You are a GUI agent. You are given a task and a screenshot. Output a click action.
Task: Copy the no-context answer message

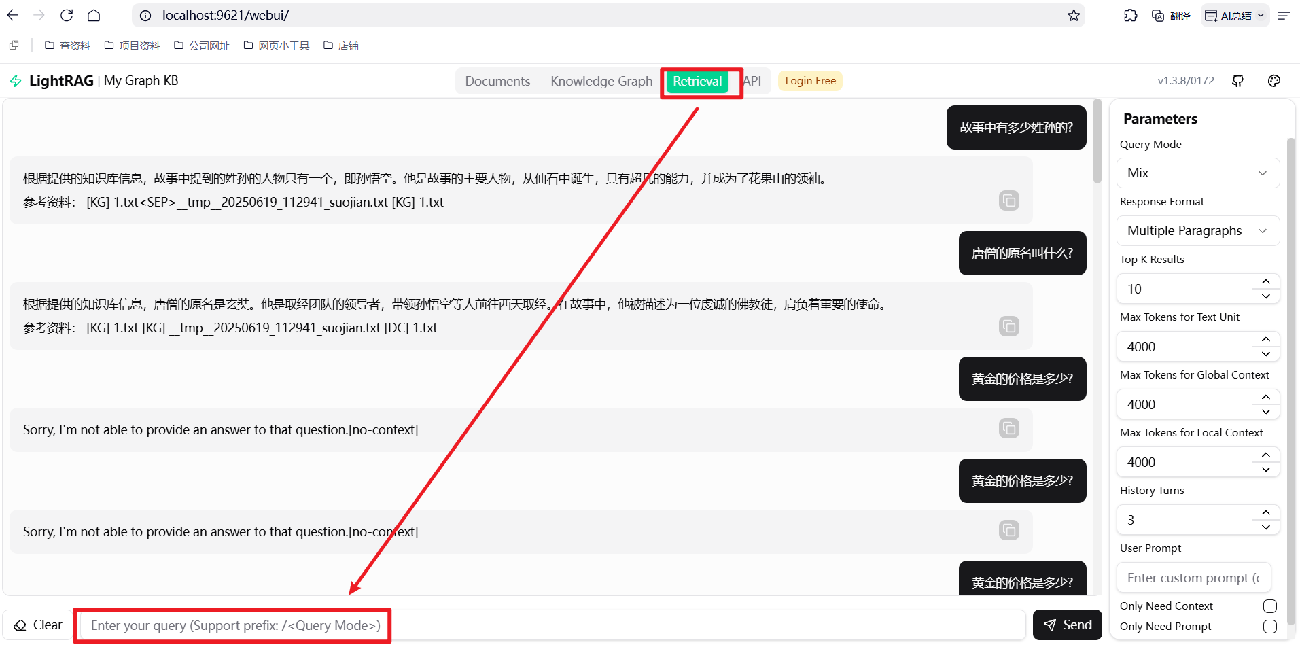(1009, 428)
